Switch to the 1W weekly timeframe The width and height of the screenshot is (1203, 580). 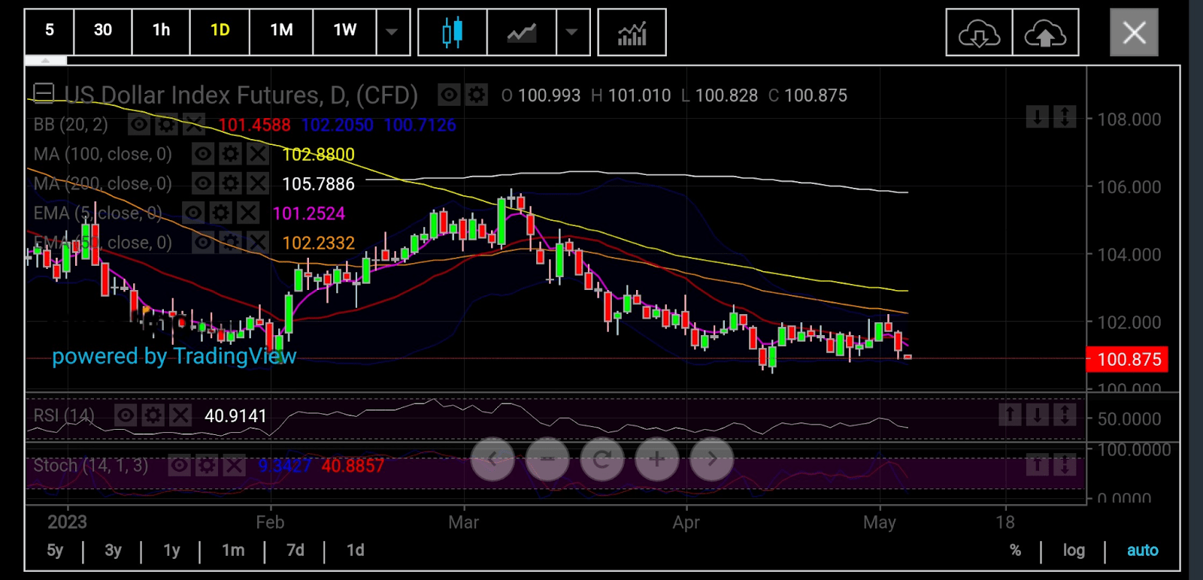pos(344,32)
